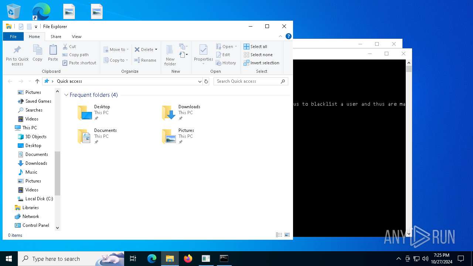Screen dimensions: 473x266
Task: Minimize the ribbon with the chevron
Action: point(280,36)
